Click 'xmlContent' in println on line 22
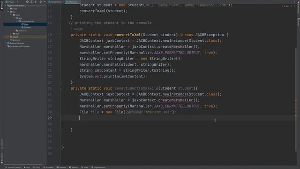This screenshot has height=169, width=300. pyautogui.click(x=132, y=77)
